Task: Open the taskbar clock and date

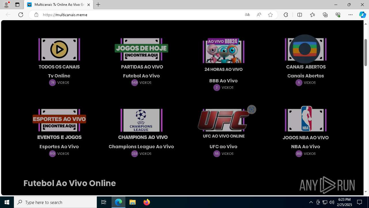Action: tap(344, 202)
